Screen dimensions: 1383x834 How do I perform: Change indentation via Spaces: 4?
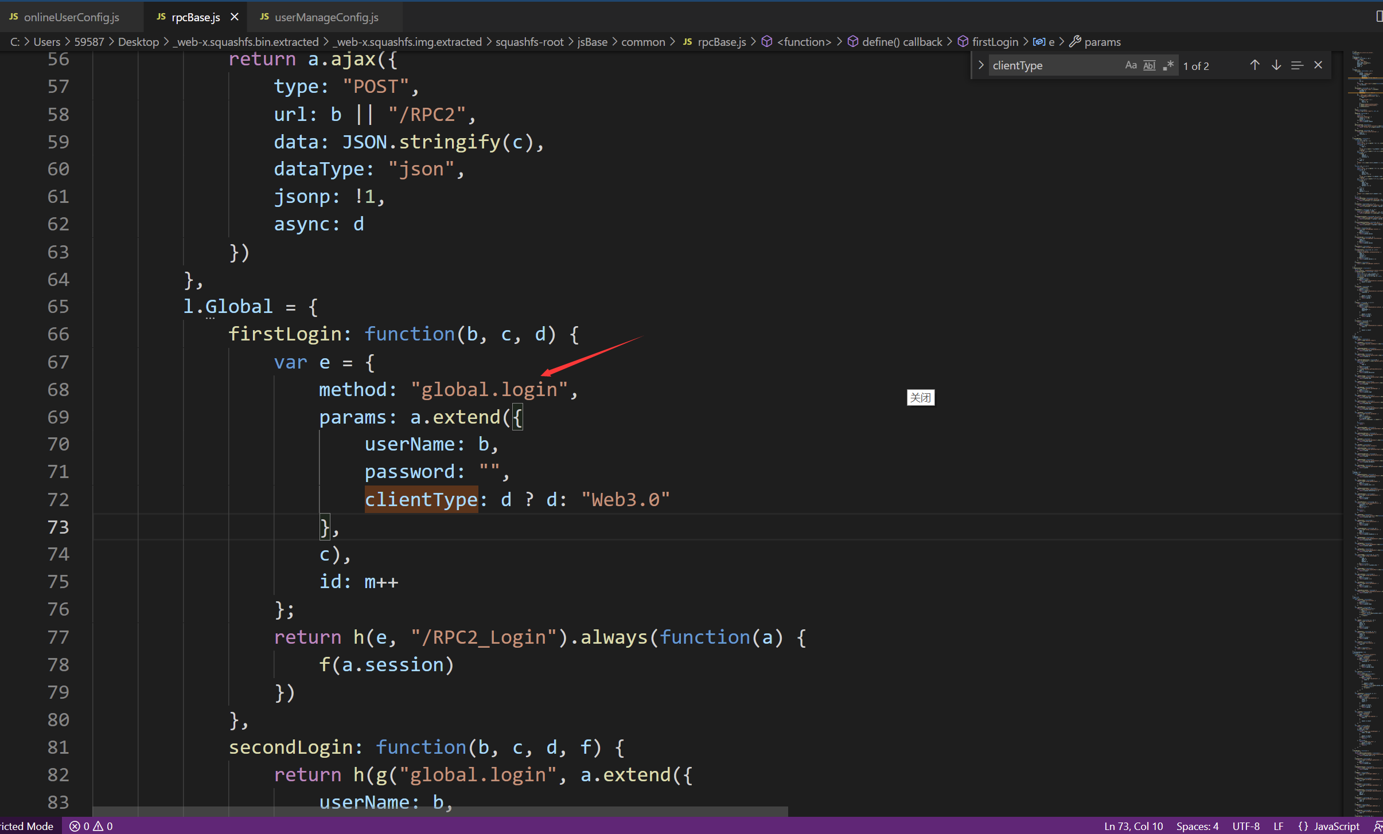[x=1197, y=826]
